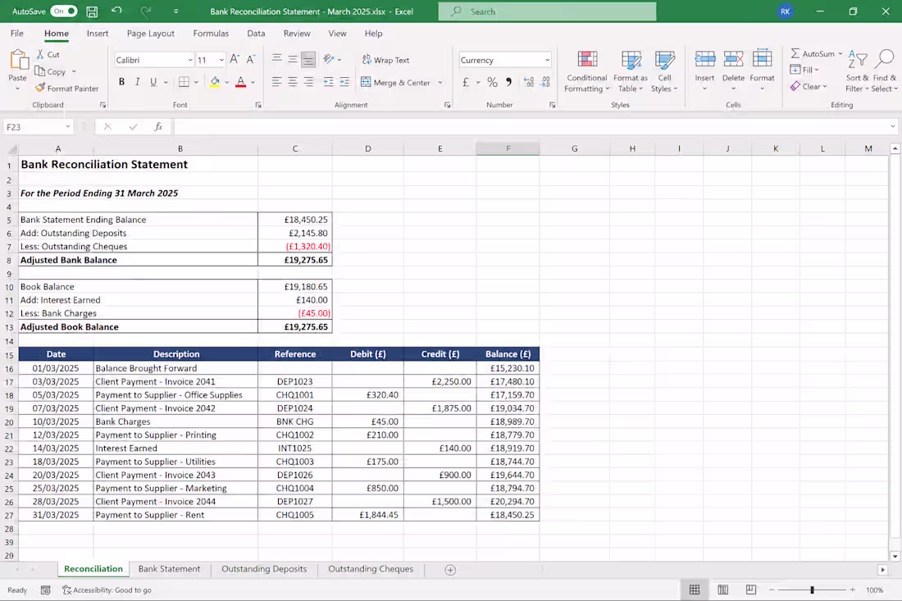Click the new sheet plus icon
Screen dimensions: 902x601
pos(450,570)
